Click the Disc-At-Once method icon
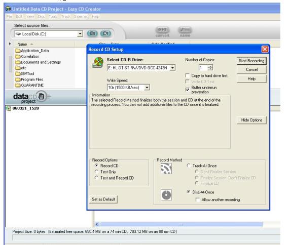Image resolution: width=290 pixels, height=245 pixels. point(166,195)
